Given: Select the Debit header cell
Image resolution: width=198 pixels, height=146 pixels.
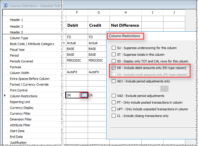Looking at the screenshot, I should click(77, 25).
